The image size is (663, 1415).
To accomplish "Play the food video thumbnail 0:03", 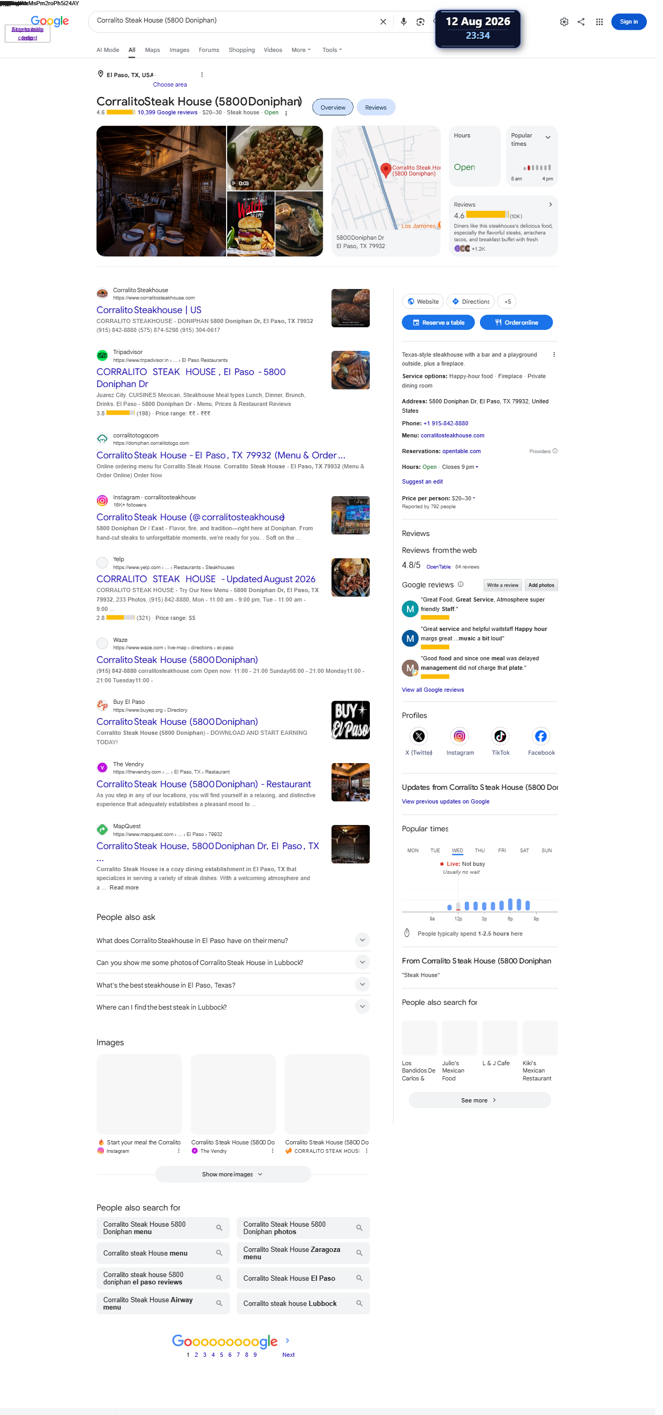I will coord(275,158).
